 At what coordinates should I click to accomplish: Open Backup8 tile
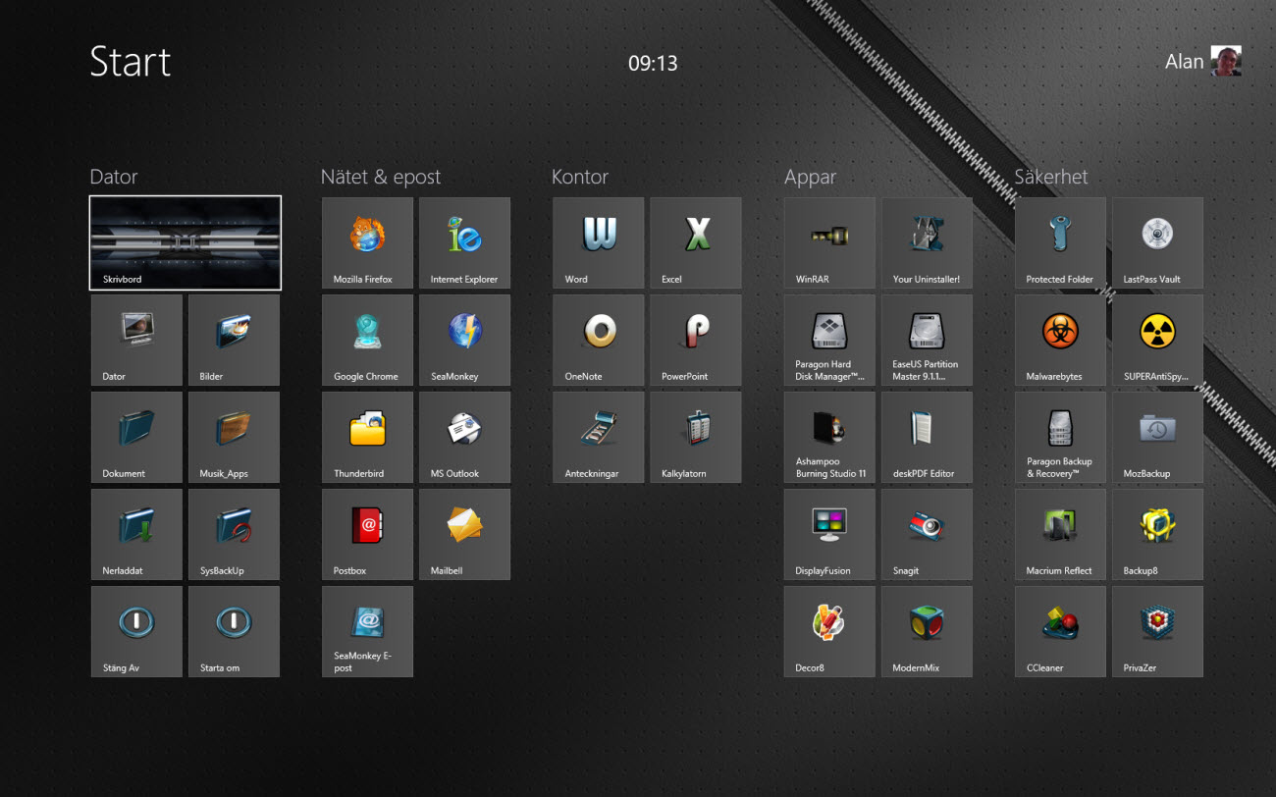pyautogui.click(x=1157, y=534)
